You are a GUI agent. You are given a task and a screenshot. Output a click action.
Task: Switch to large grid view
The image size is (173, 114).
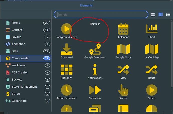click(x=153, y=15)
